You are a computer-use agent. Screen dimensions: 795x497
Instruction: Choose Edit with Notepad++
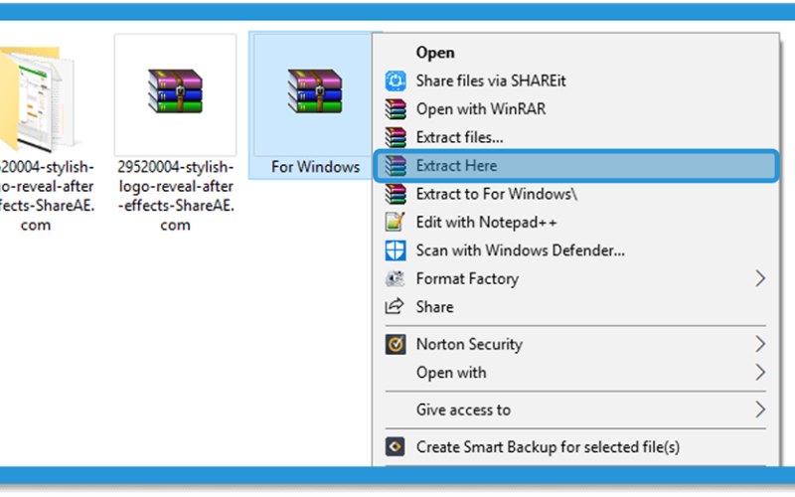tap(575, 222)
